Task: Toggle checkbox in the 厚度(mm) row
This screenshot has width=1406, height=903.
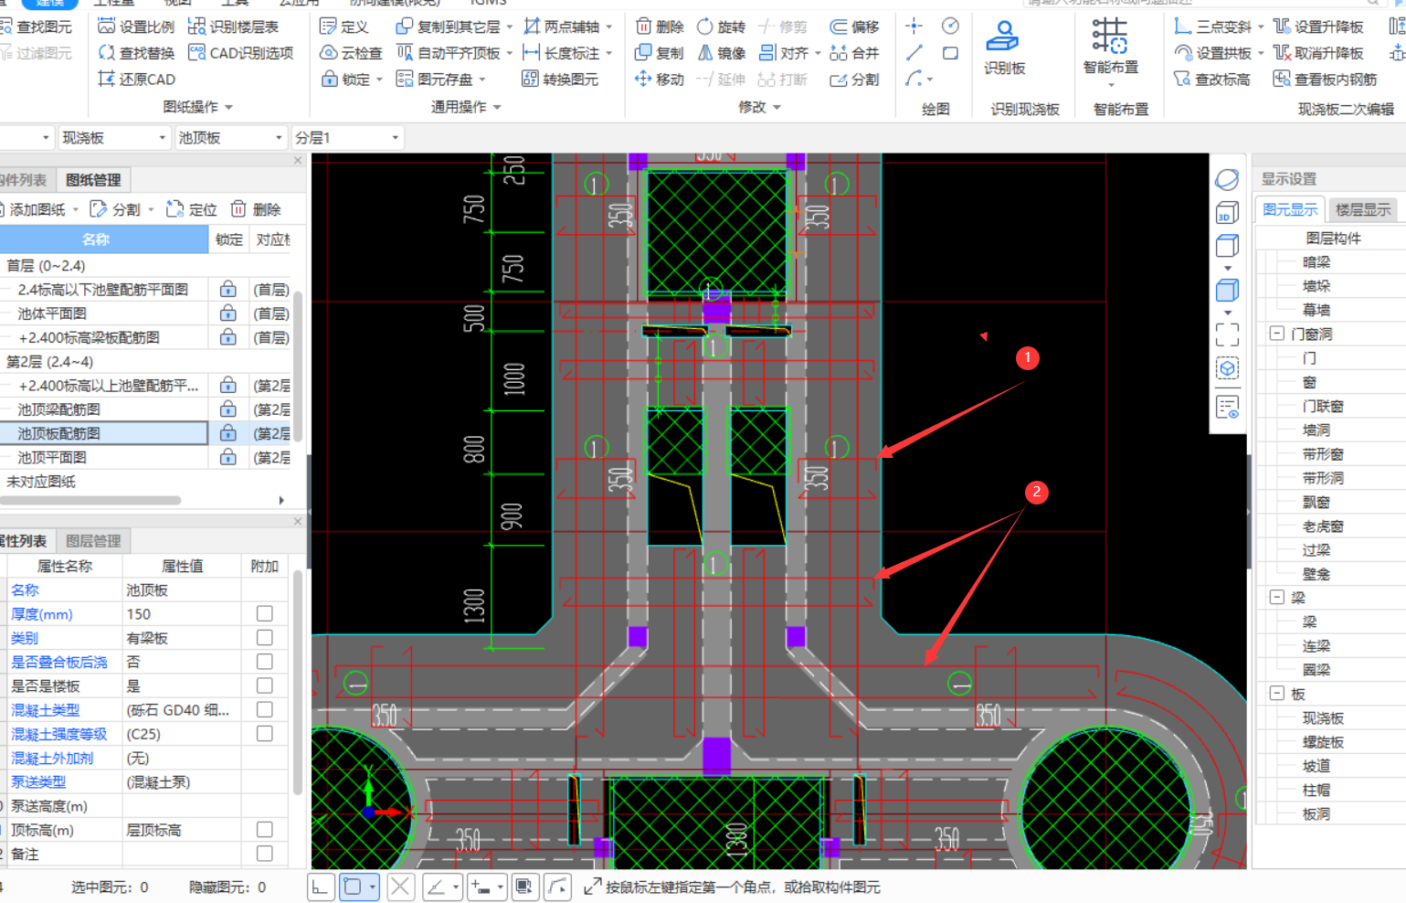Action: (x=264, y=613)
